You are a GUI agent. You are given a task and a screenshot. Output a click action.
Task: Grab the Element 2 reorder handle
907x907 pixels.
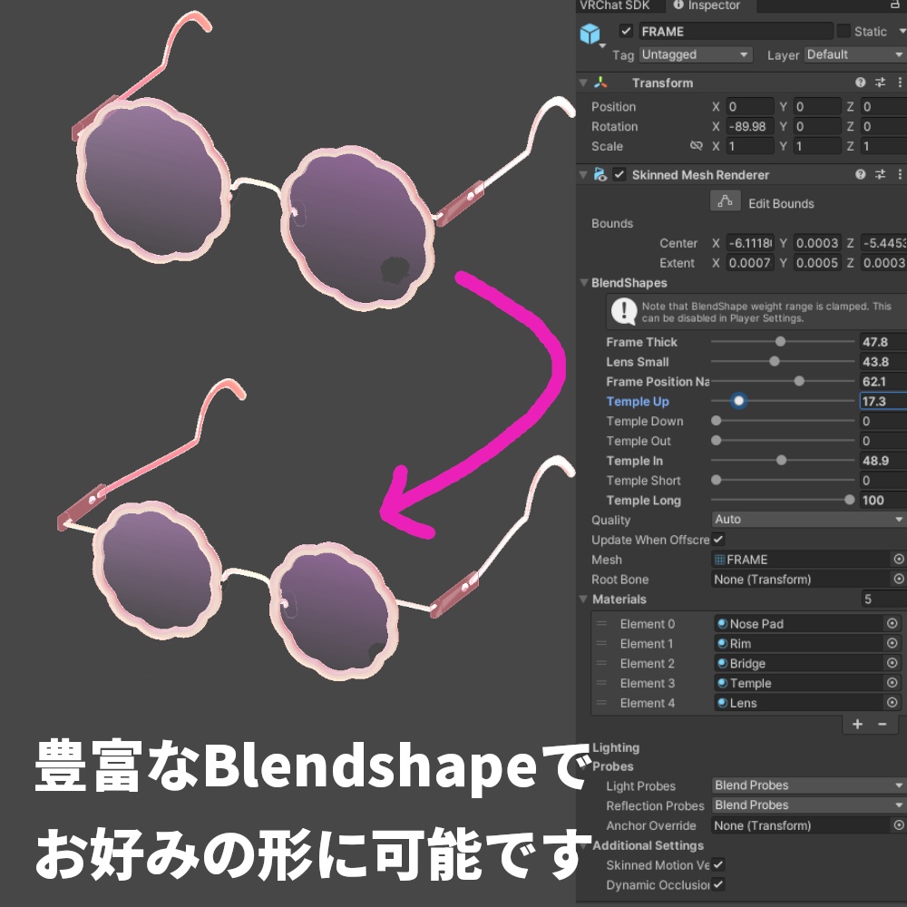(601, 663)
